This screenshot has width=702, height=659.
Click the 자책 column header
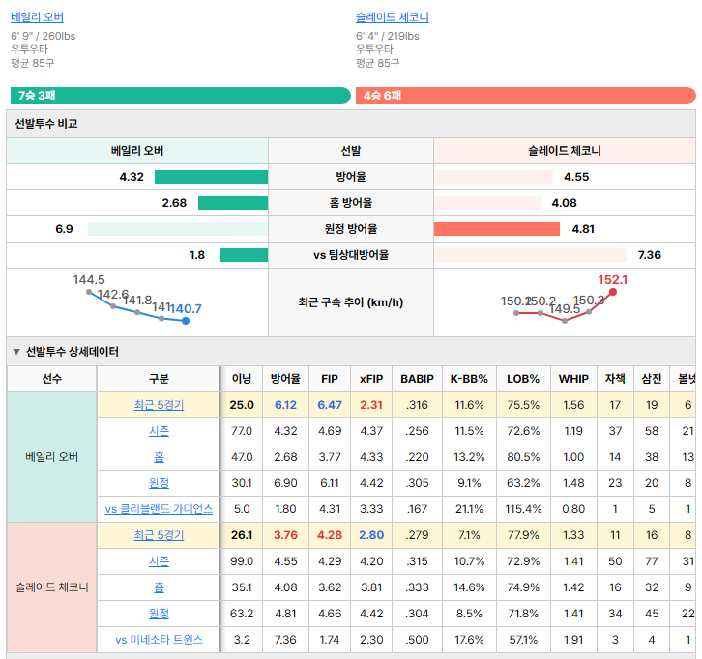[615, 379]
